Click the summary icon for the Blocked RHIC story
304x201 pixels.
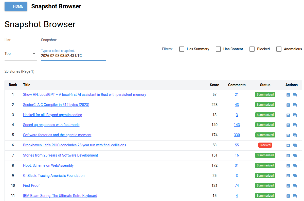click(x=288, y=145)
